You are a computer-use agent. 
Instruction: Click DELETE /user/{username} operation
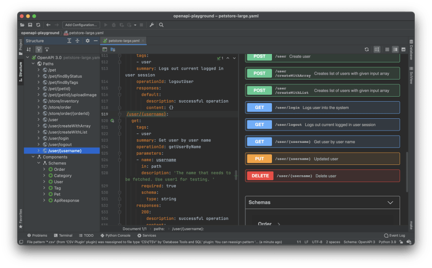tap(323, 176)
